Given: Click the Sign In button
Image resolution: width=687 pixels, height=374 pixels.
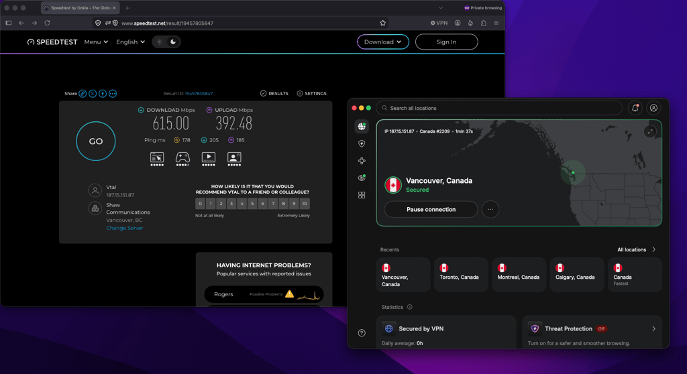Looking at the screenshot, I should coord(446,42).
